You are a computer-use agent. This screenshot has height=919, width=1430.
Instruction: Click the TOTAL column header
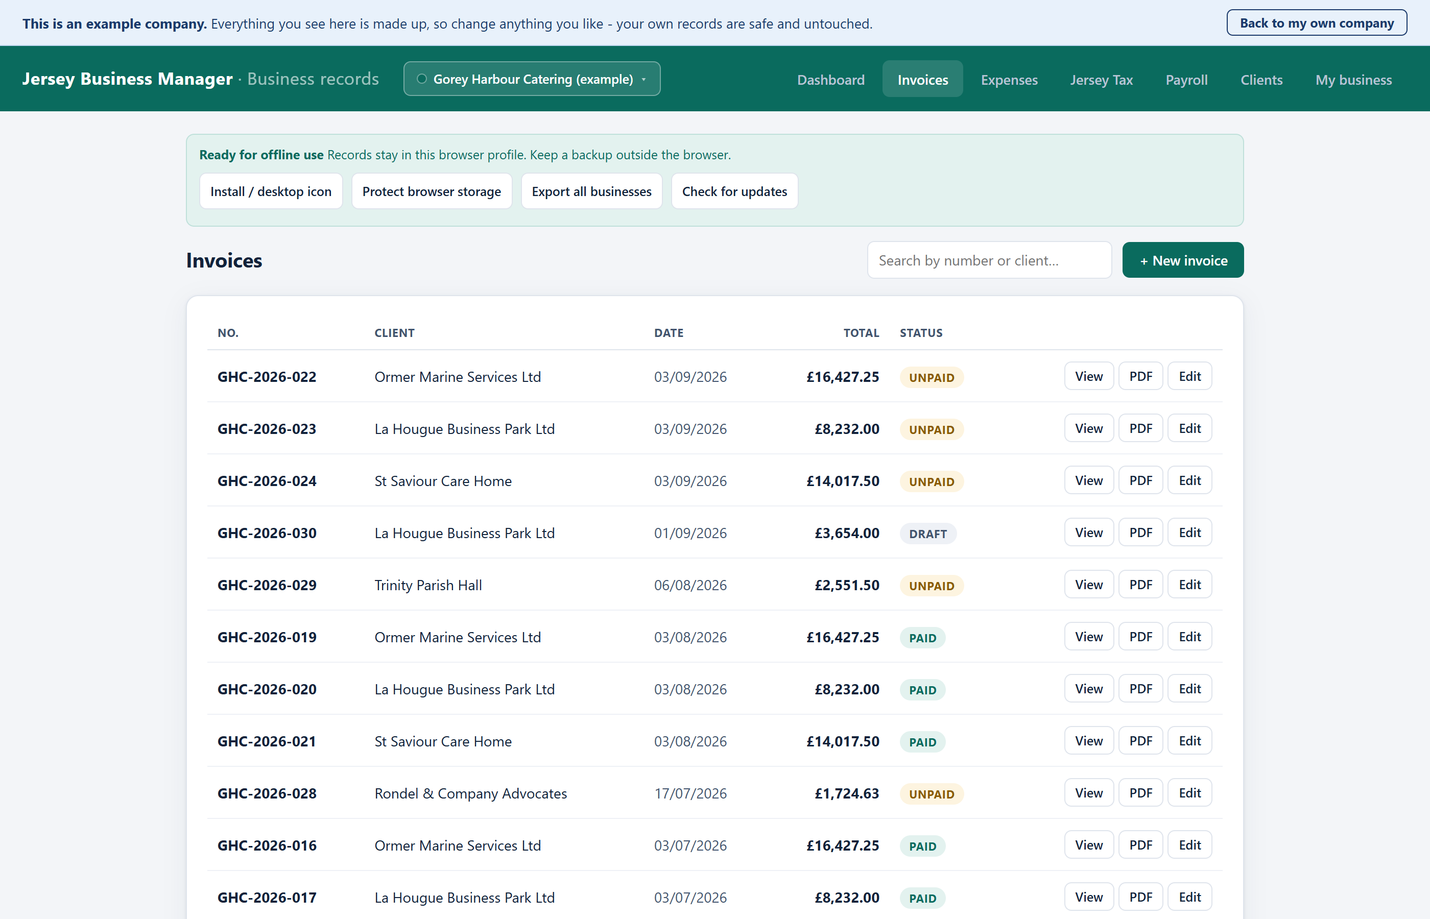pyautogui.click(x=861, y=332)
